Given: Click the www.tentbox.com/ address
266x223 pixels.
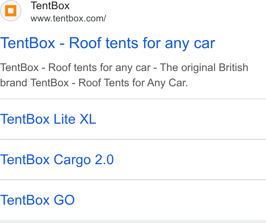Looking at the screenshot, I should [x=68, y=18].
